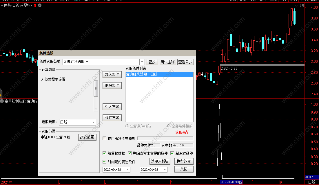Click the 4.00 price label on right axis

tap(314, 7)
